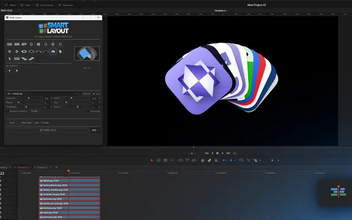Add a blue flag to the clip
This screenshot has height=220, width=352.
224,160
